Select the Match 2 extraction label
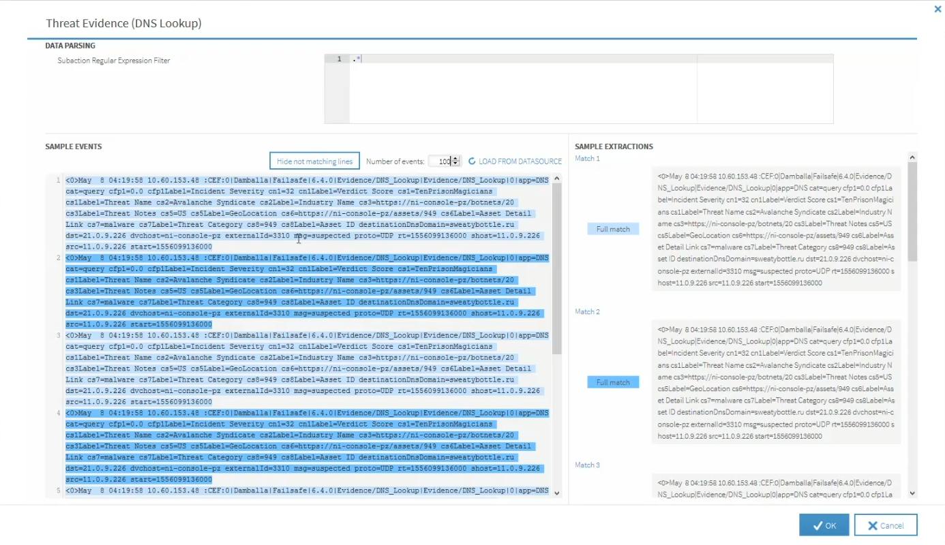 [587, 312]
